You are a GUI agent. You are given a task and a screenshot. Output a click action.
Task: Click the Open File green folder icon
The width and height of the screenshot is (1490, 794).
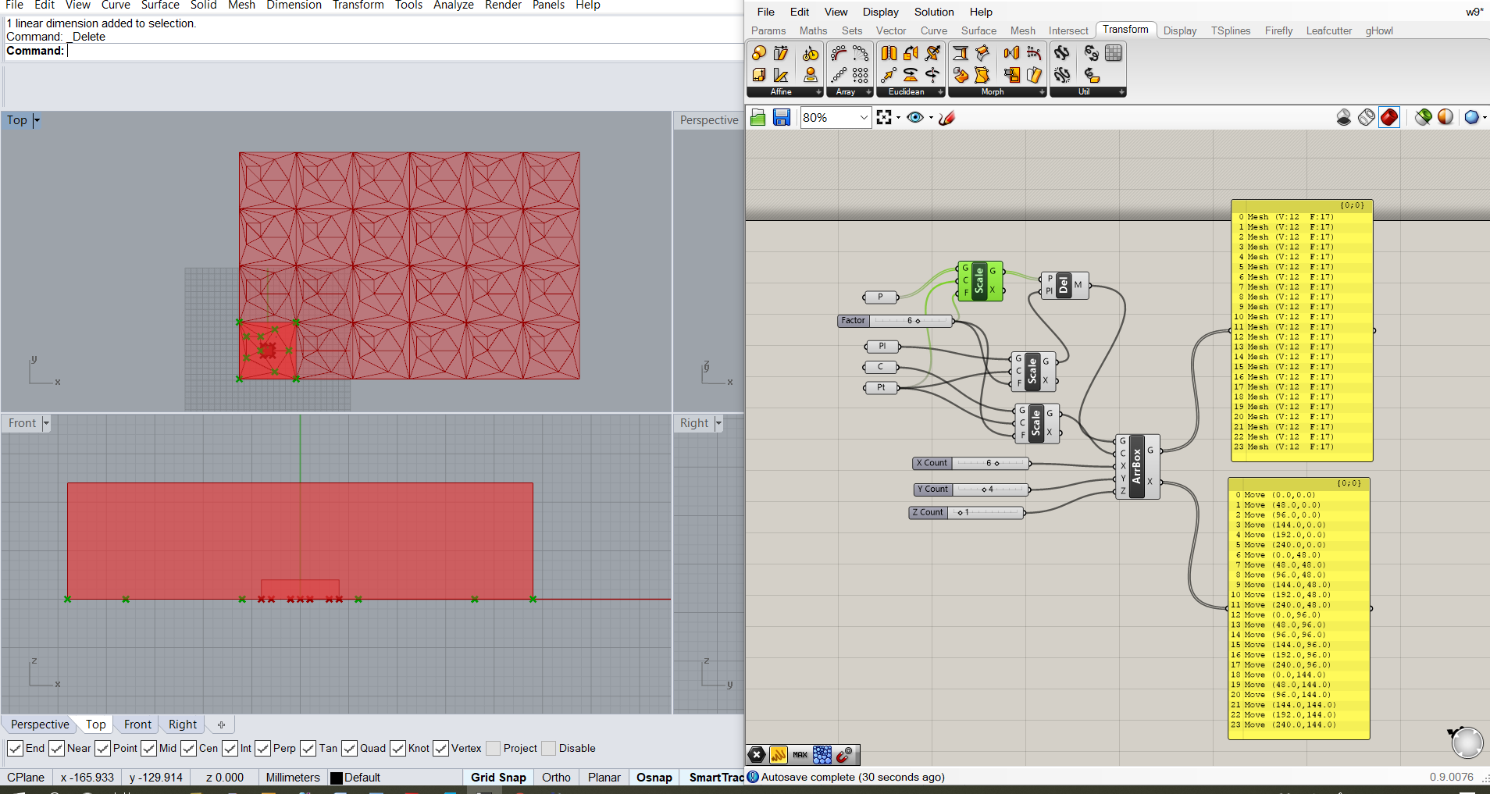757,117
